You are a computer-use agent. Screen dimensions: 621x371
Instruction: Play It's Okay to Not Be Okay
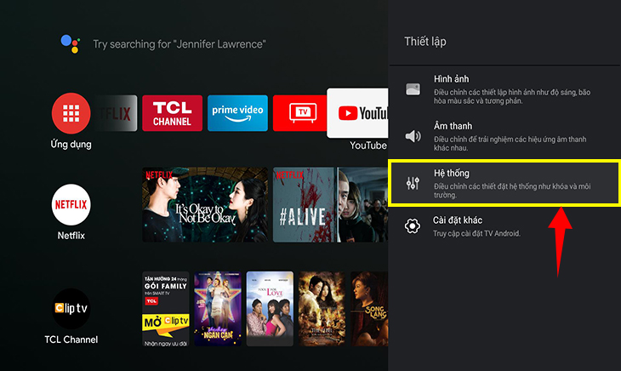pos(204,204)
